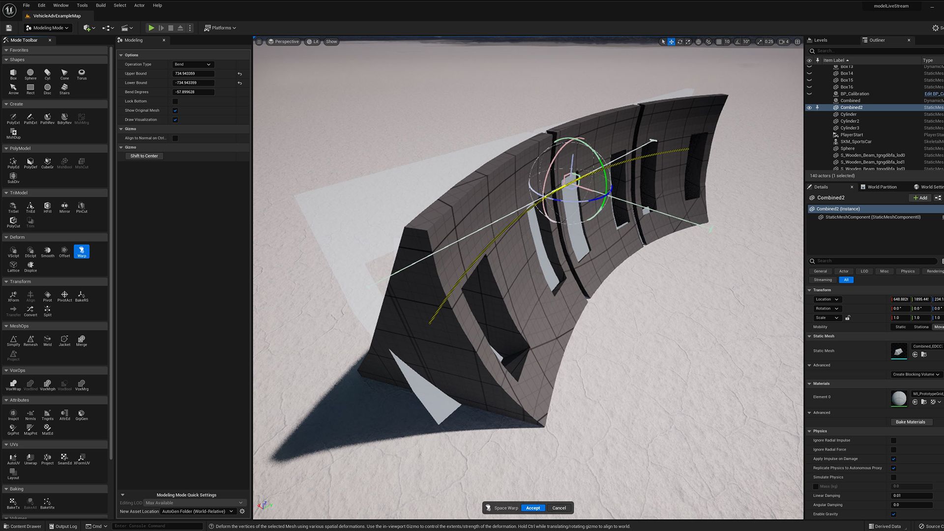
Task: Select the Sphere shape tool
Action: click(30, 74)
